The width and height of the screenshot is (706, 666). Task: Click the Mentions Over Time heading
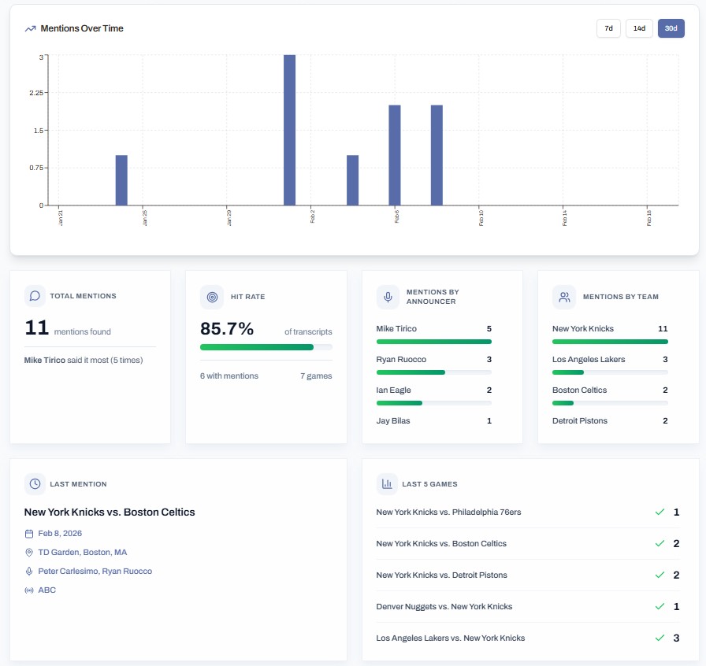82,28
